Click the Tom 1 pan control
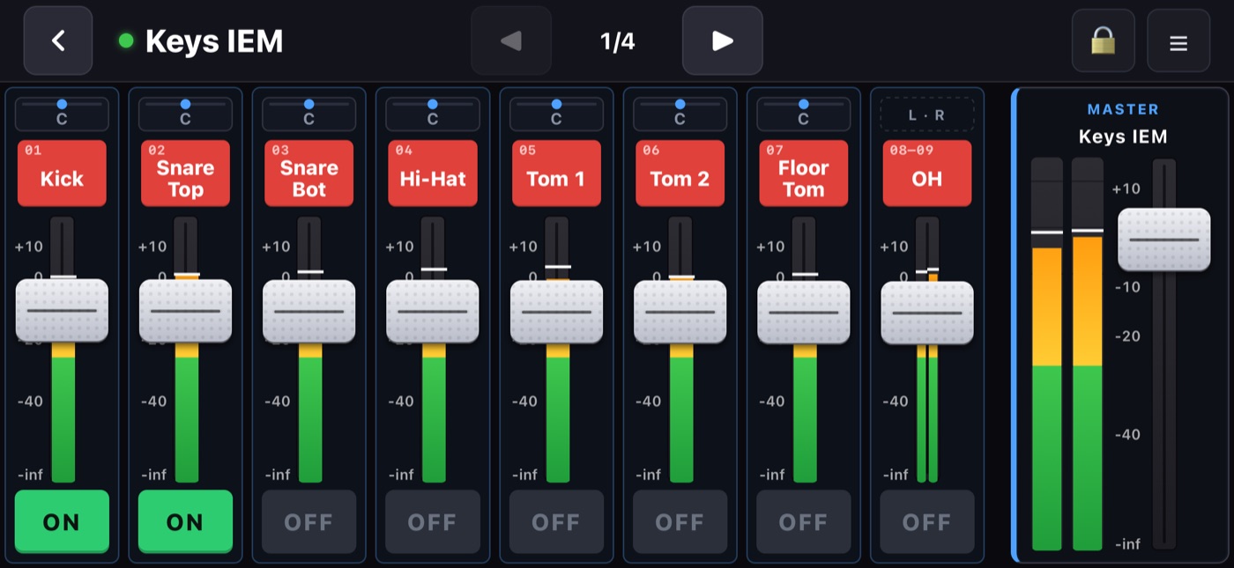The height and width of the screenshot is (568, 1234). point(556,114)
